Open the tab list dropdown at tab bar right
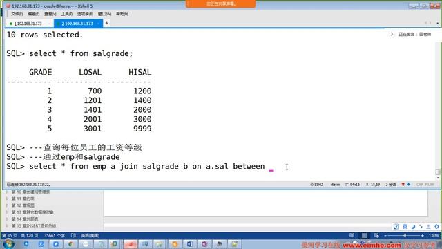Screen dimensions: 442x249 point(437,23)
